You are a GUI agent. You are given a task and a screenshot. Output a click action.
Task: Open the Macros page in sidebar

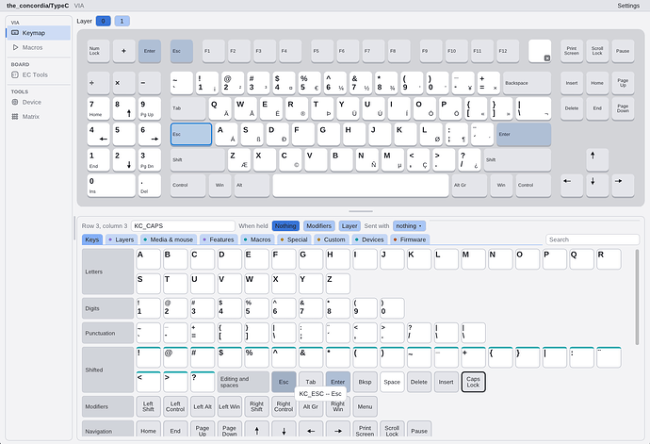pyautogui.click(x=39, y=48)
